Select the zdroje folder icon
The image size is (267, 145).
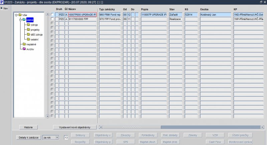[28, 25]
